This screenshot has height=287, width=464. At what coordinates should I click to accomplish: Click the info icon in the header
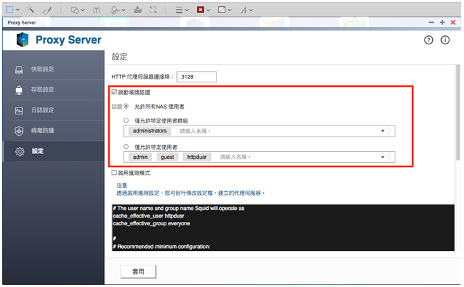click(446, 40)
